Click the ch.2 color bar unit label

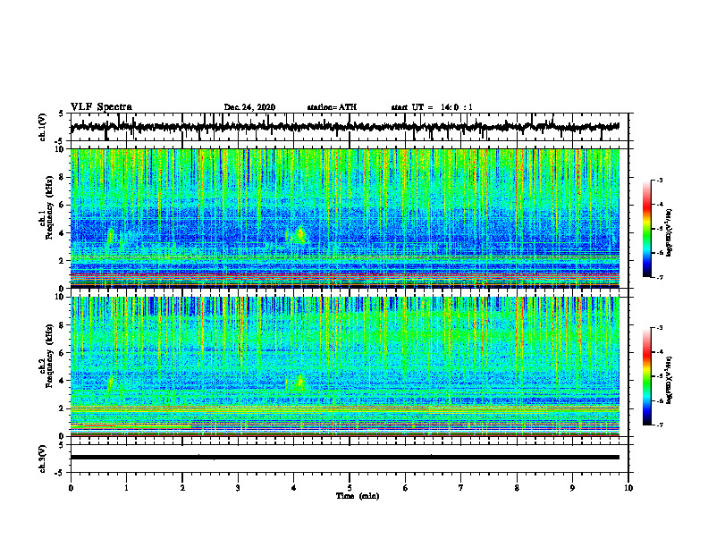pyautogui.click(x=670, y=380)
